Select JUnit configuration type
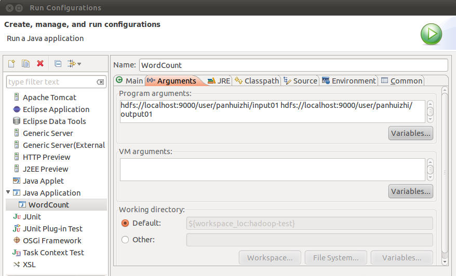Image resolution: width=456 pixels, height=276 pixels. (32, 217)
